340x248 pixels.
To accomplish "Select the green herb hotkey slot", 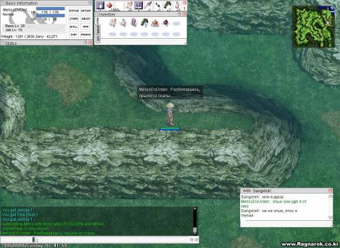I will coord(167,5).
